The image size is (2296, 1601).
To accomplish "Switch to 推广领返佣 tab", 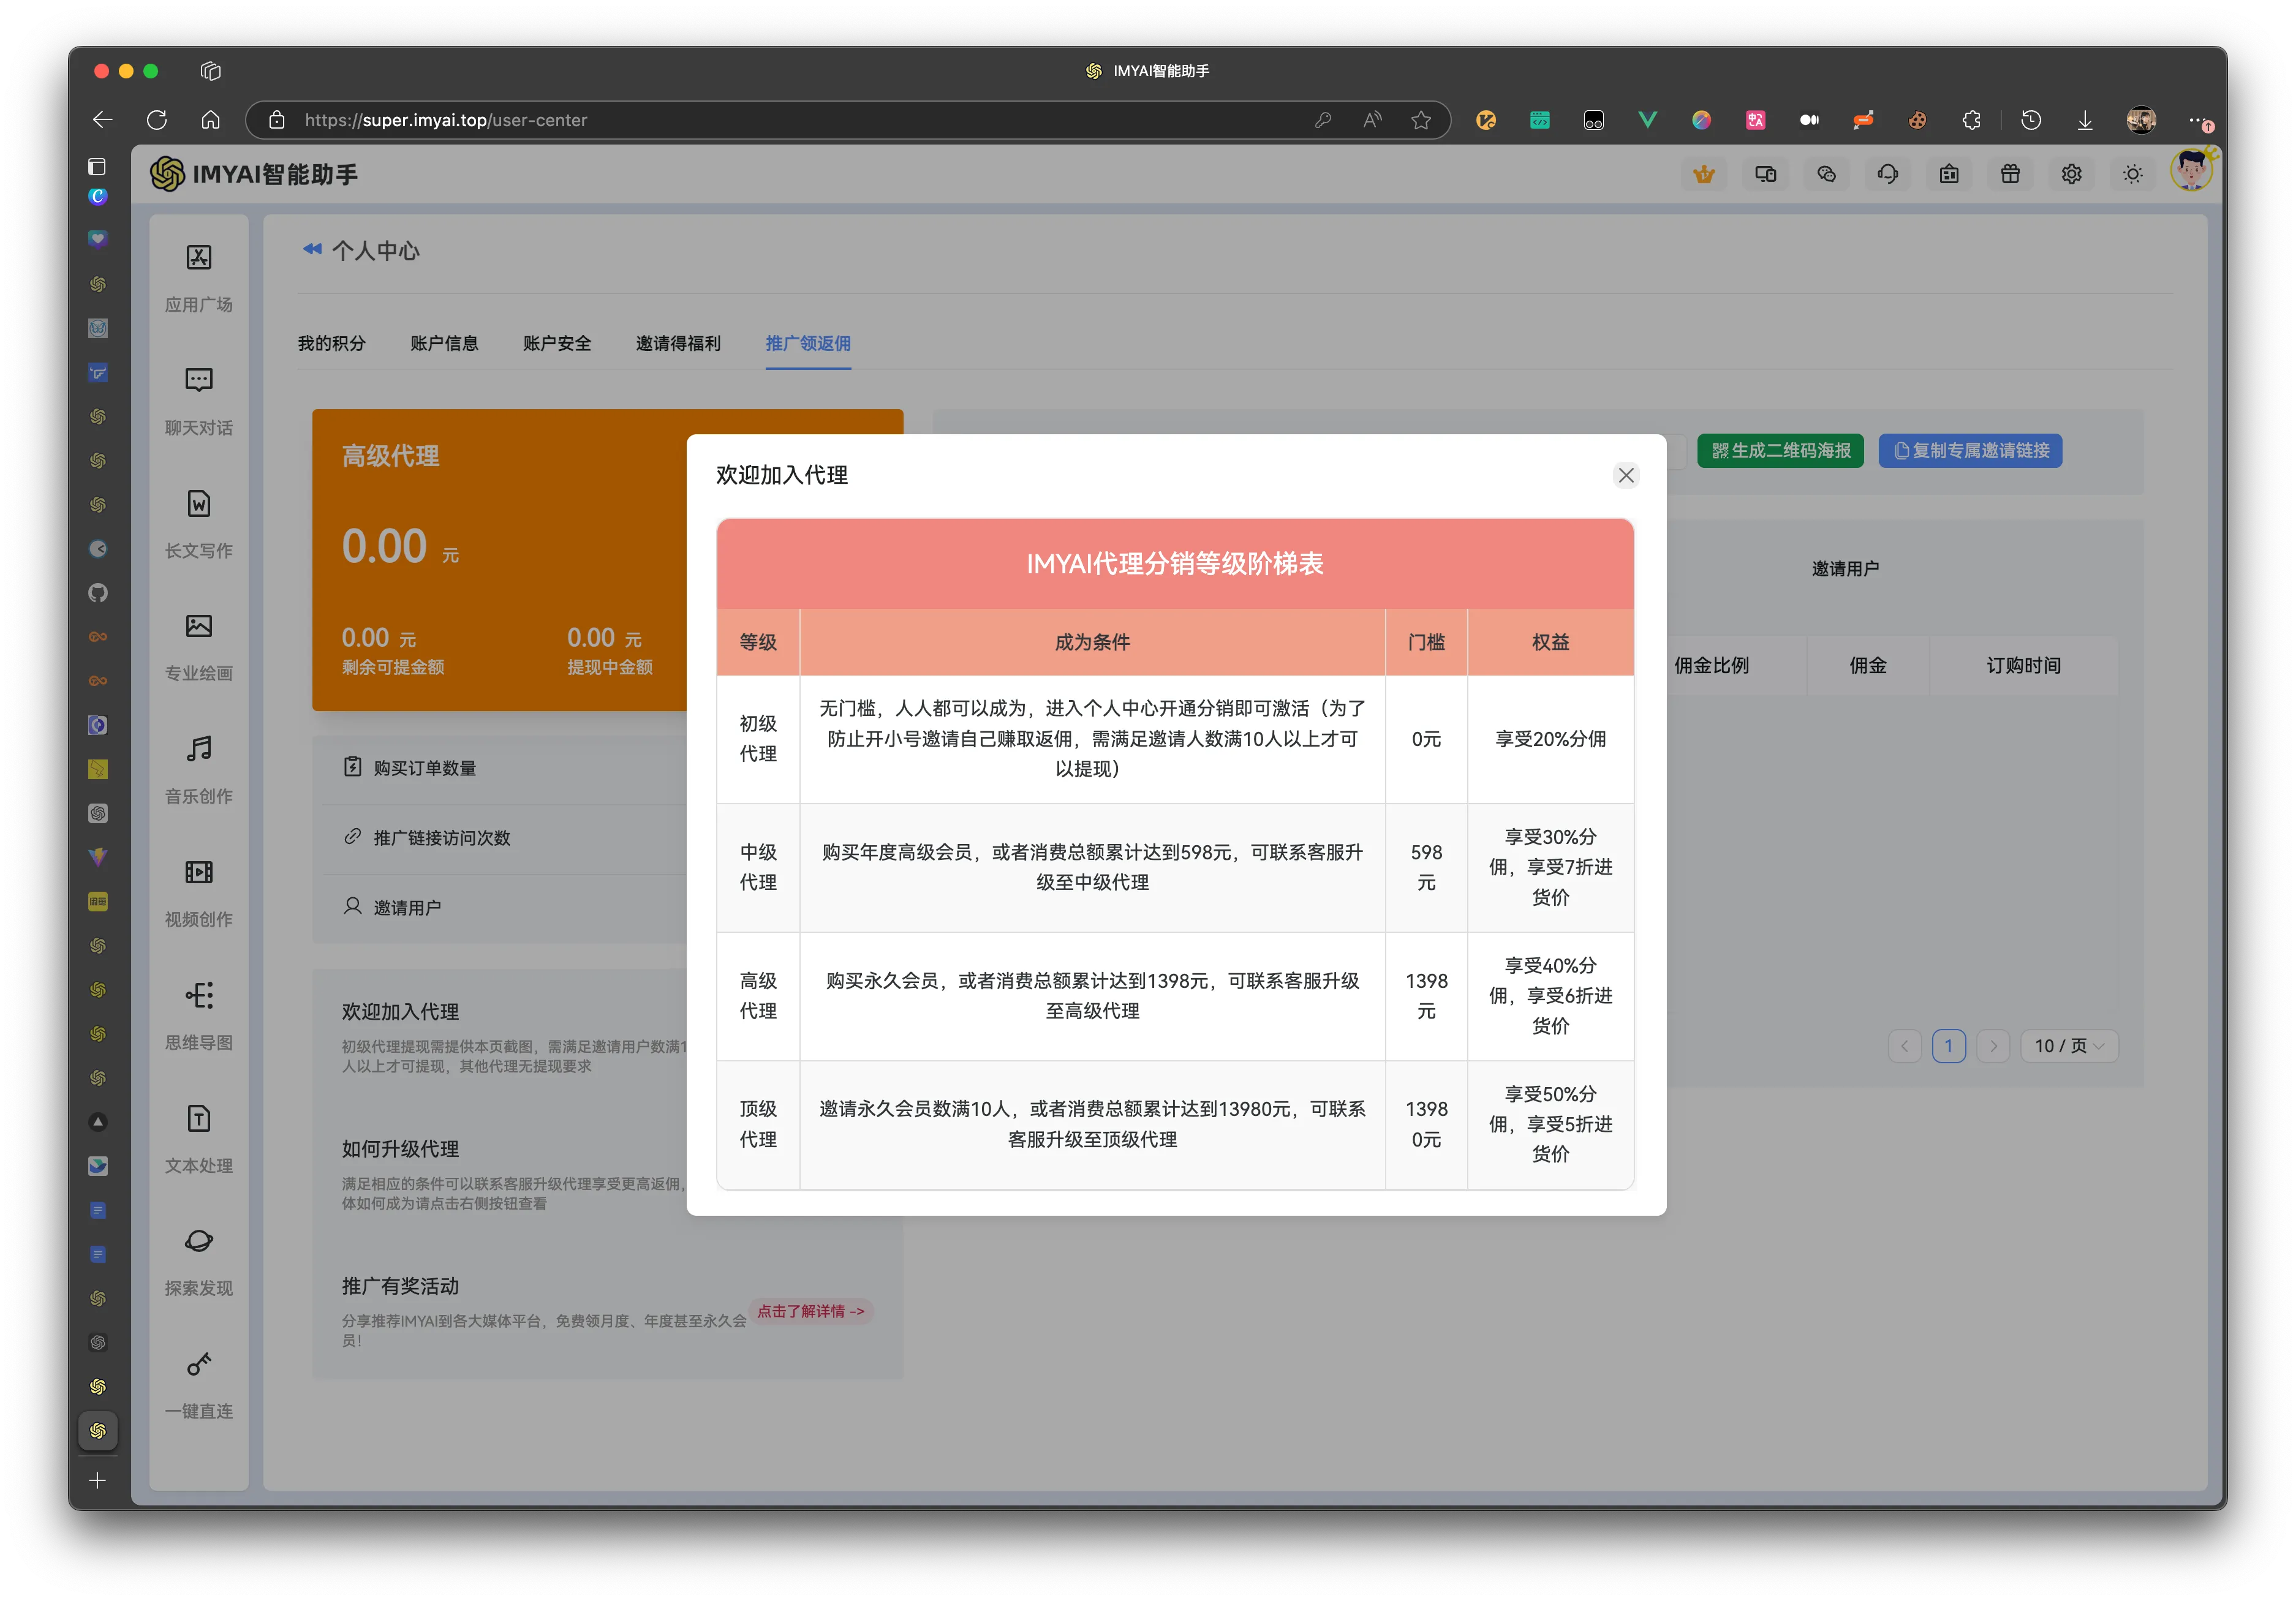I will point(808,343).
